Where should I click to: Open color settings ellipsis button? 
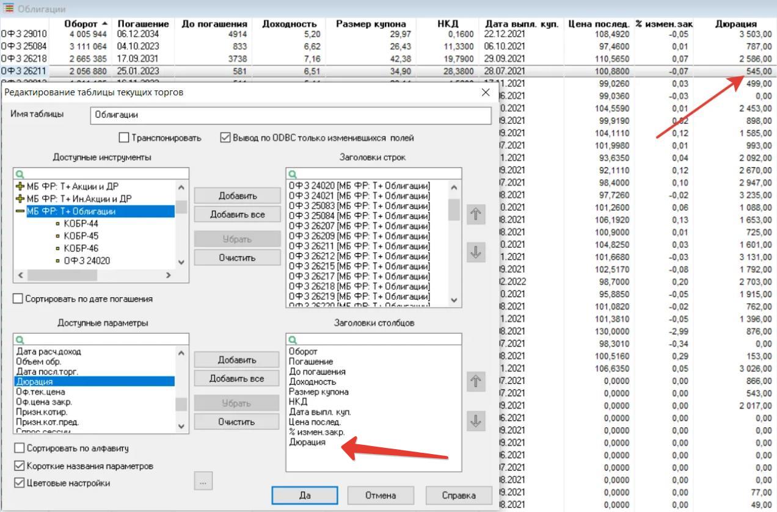click(x=203, y=481)
